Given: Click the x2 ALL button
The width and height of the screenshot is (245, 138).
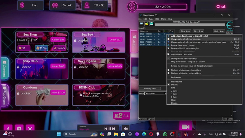Looking at the screenshot, I should coord(122,116).
